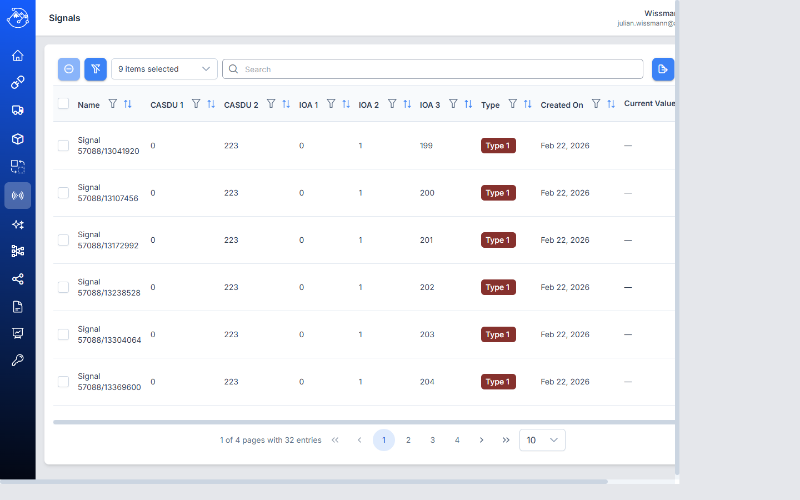Go to page 2
800x500 pixels.
(408, 440)
